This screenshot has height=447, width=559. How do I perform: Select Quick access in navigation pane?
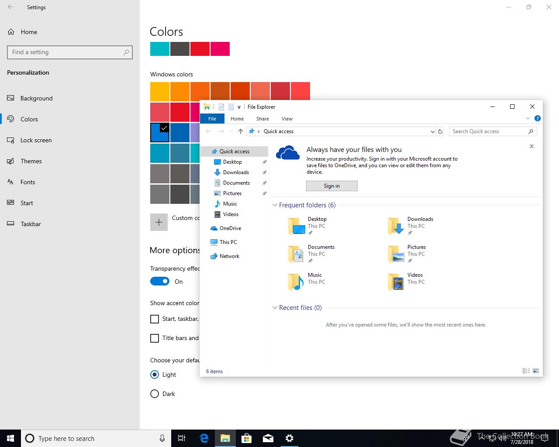(235, 151)
